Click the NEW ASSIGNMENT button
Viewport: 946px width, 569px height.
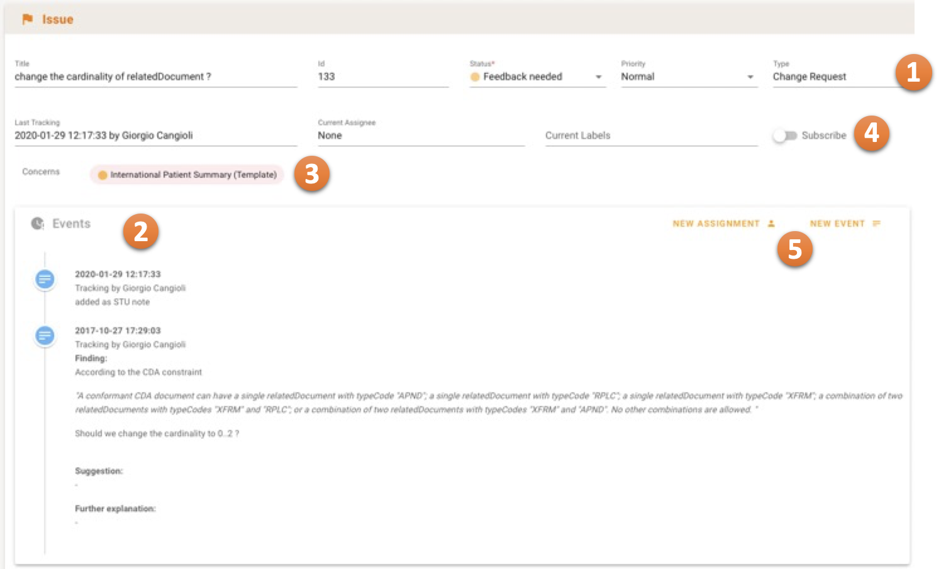(716, 224)
